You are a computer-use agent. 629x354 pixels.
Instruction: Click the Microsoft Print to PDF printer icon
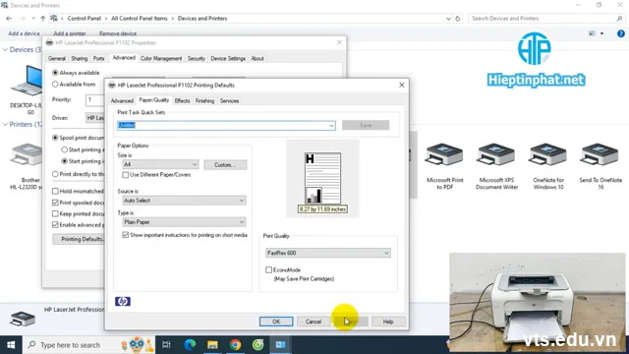tap(444, 155)
